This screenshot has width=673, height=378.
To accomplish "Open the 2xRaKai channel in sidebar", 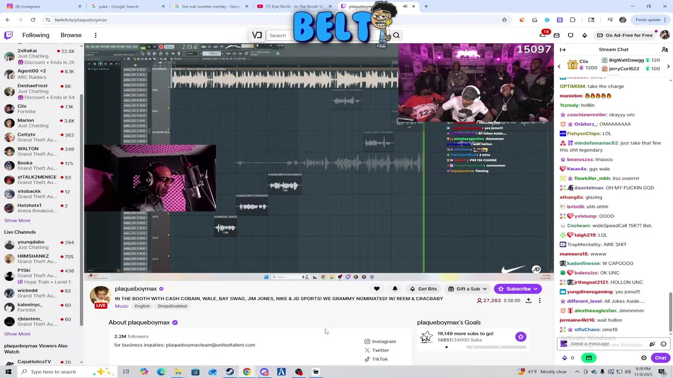I will tap(41, 57).
